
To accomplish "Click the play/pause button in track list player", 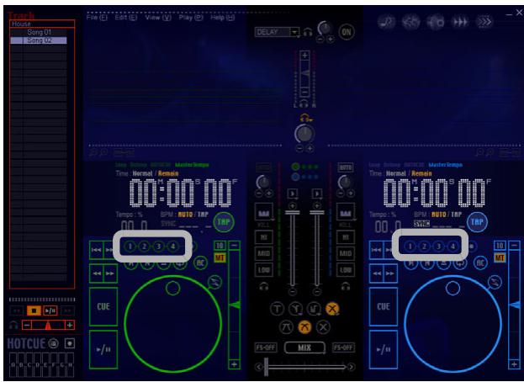I will tap(50, 310).
